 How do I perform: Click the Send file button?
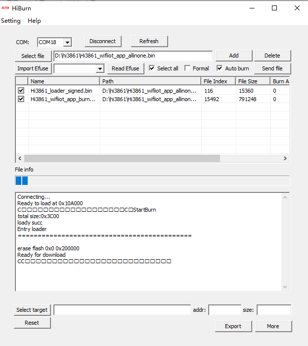(272, 68)
